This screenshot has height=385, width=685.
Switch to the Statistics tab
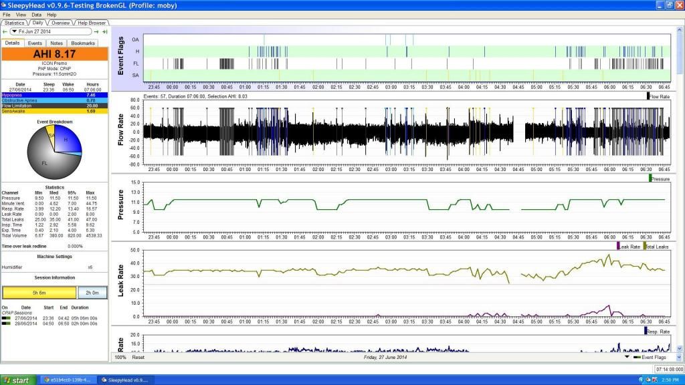pos(15,23)
